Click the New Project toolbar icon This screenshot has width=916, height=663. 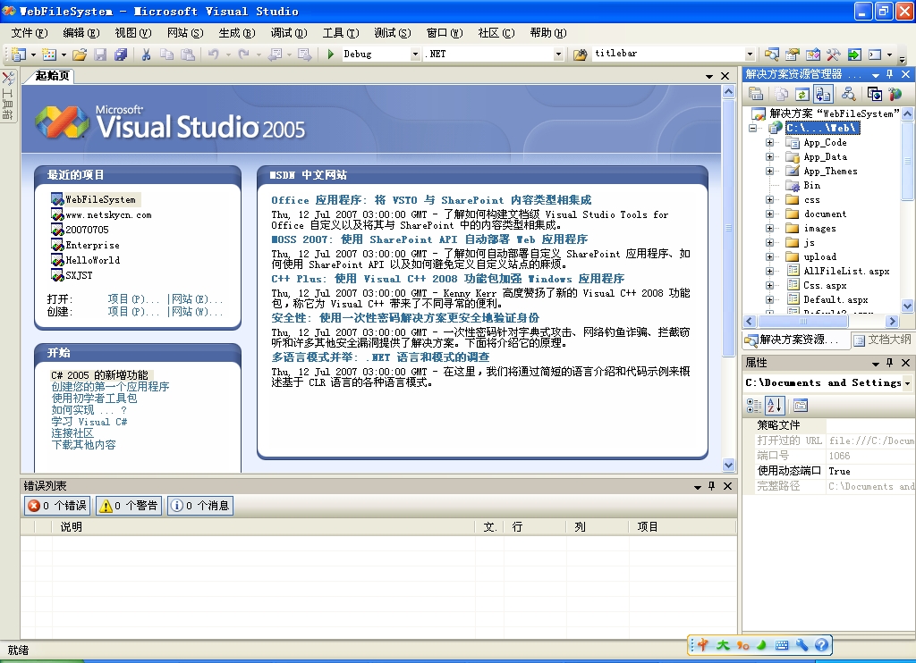coord(20,55)
